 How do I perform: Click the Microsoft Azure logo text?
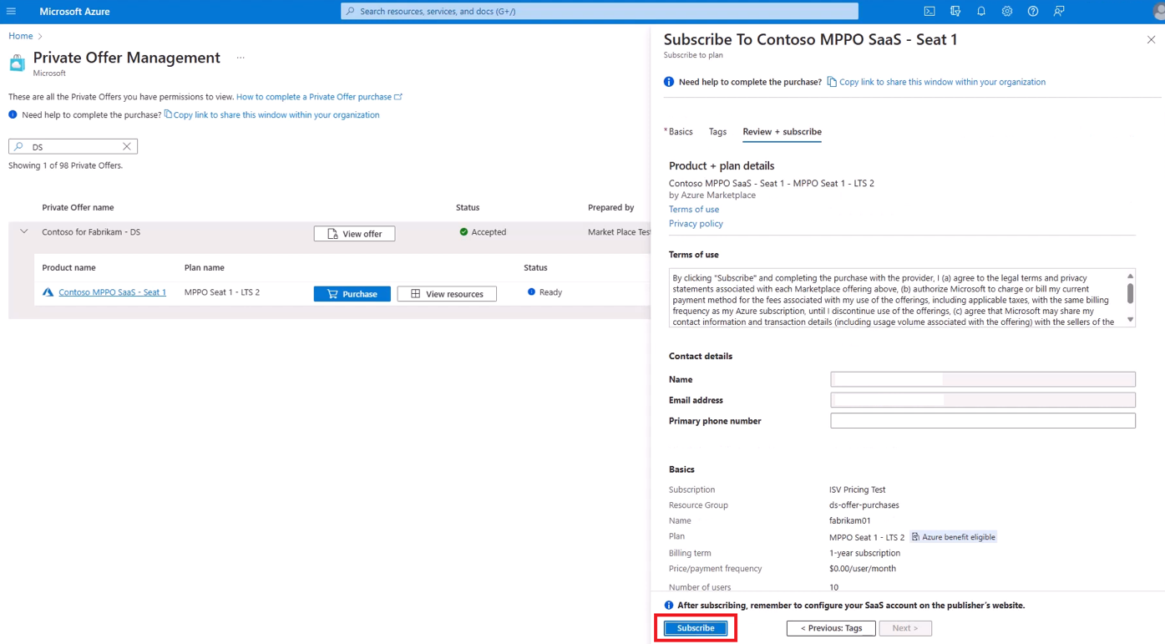(74, 12)
